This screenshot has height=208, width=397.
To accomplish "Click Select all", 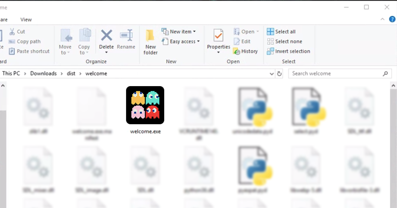I will [x=281, y=32].
